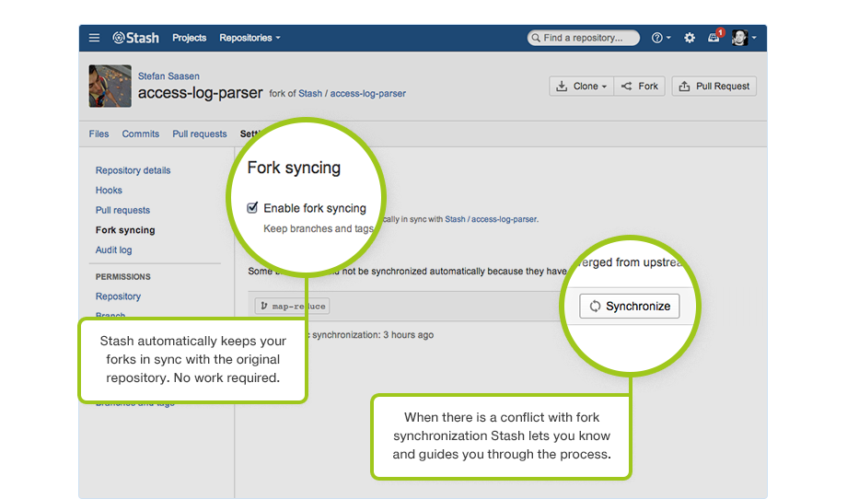This screenshot has width=847, height=499.
Task: Open Hooks in settings sidebar
Action: [x=109, y=191]
